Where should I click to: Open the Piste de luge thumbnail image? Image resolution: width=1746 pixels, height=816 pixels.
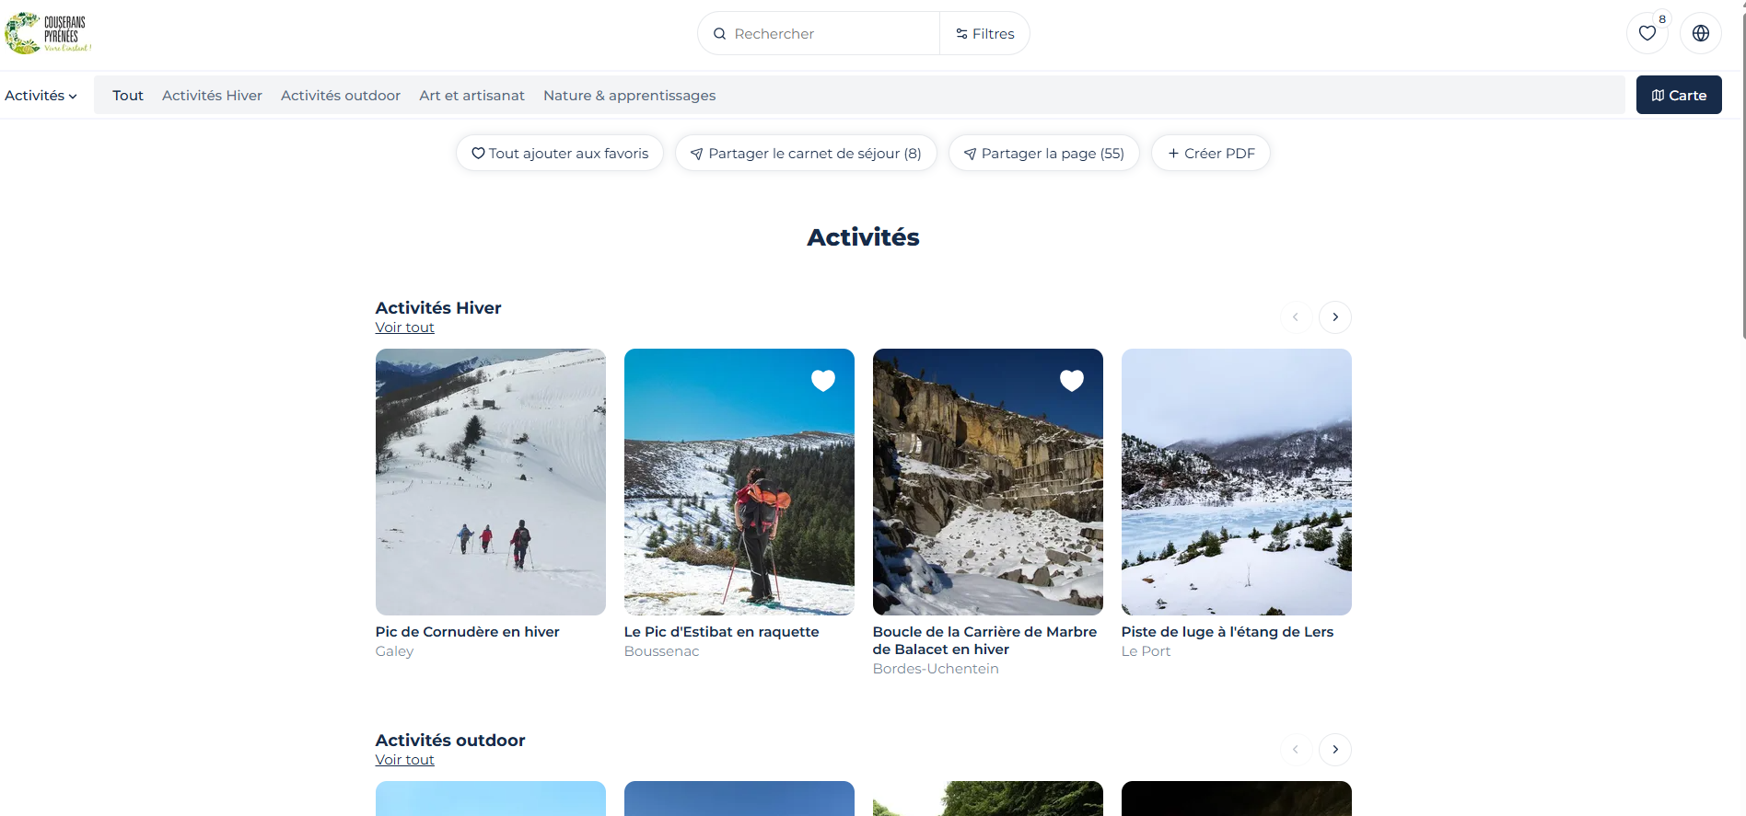[x=1236, y=481]
